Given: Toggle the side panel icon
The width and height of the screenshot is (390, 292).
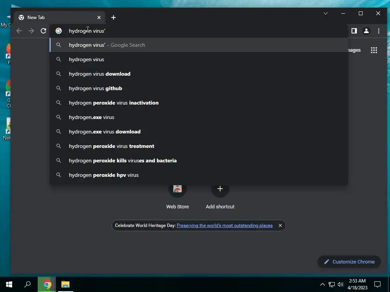Looking at the screenshot, I should [354, 31].
